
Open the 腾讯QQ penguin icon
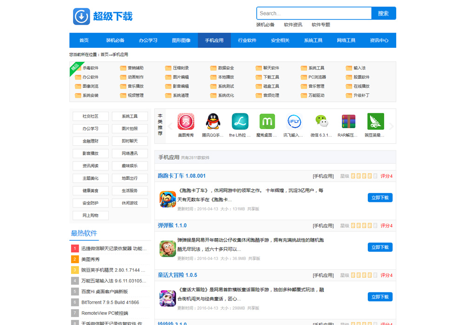click(213, 121)
